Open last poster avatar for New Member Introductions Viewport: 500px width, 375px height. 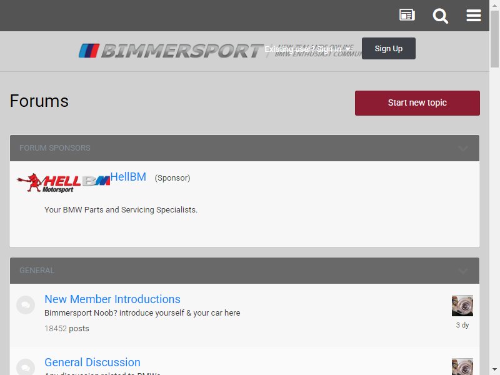point(462,306)
